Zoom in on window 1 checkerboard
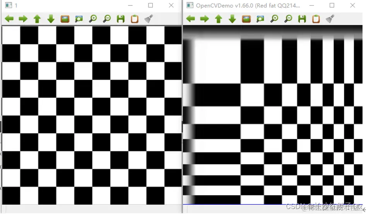366x214 pixels. click(x=93, y=19)
